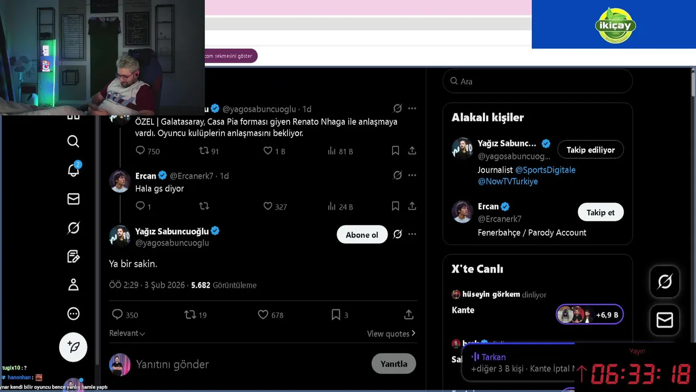
Task: Open hüseyin görkem host name in live list
Action: (491, 294)
